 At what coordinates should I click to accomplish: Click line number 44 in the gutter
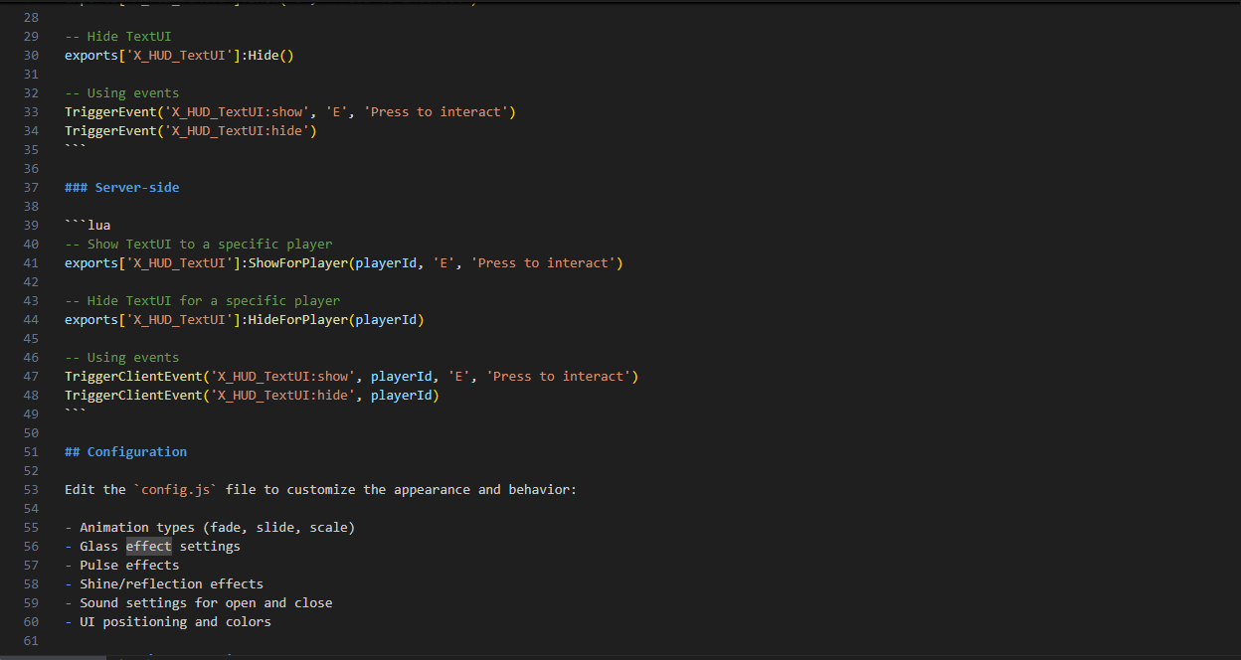tap(30, 319)
